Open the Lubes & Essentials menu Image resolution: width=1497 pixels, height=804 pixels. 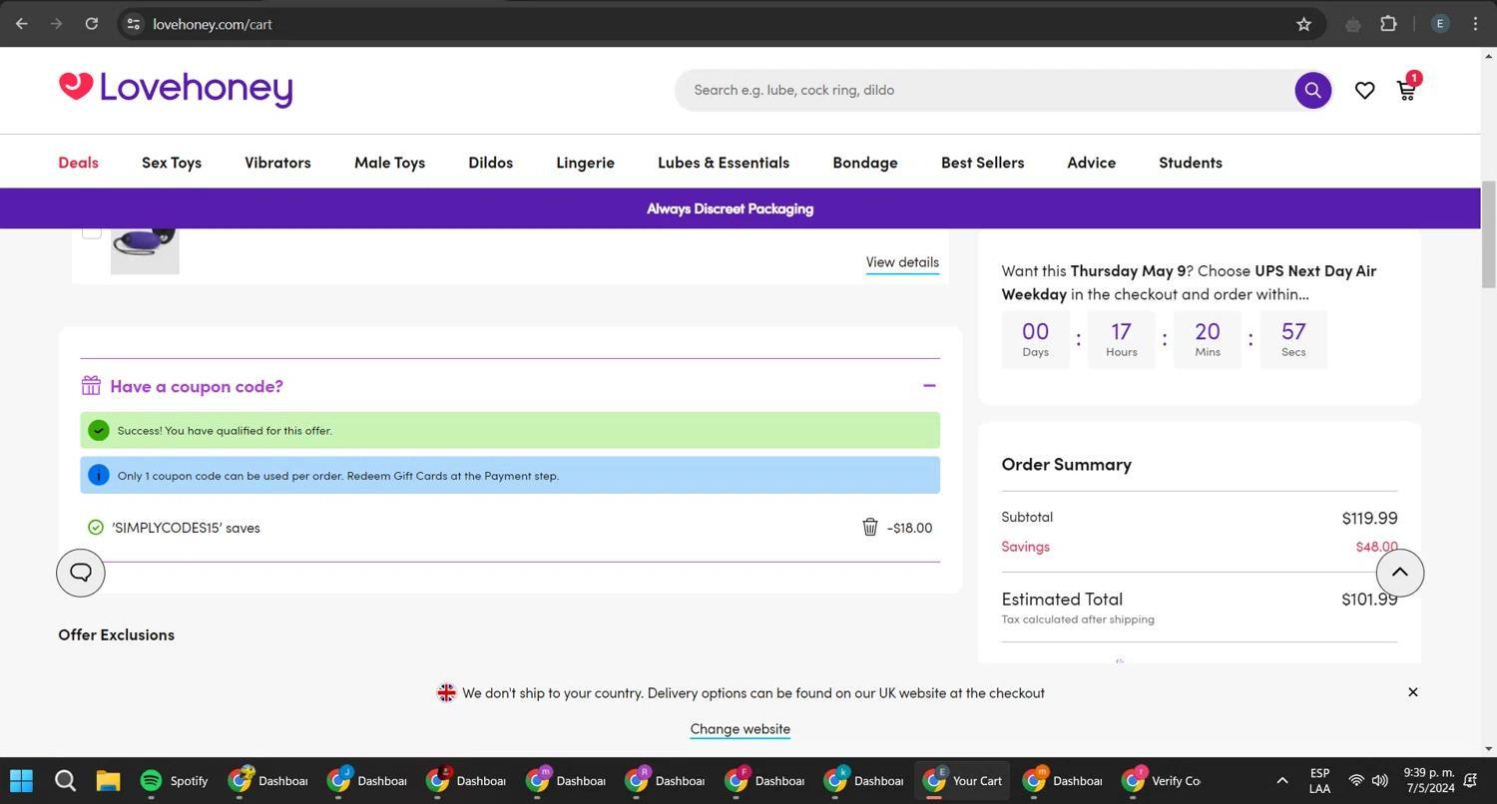pyautogui.click(x=724, y=162)
